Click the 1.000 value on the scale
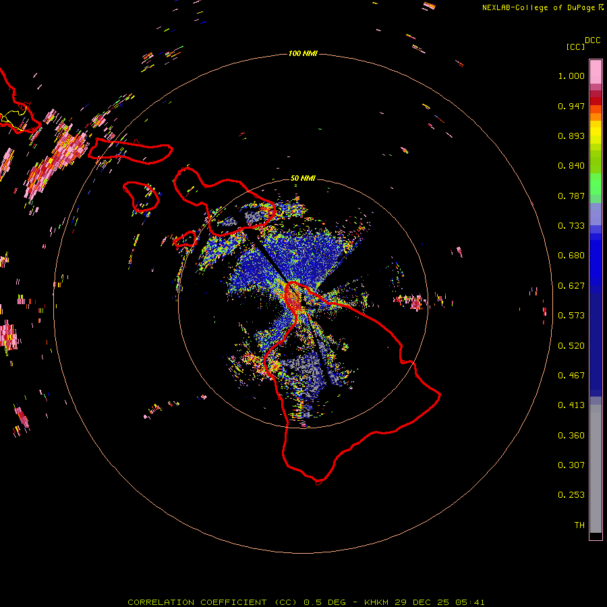This screenshot has height=607, width=607. 571,76
